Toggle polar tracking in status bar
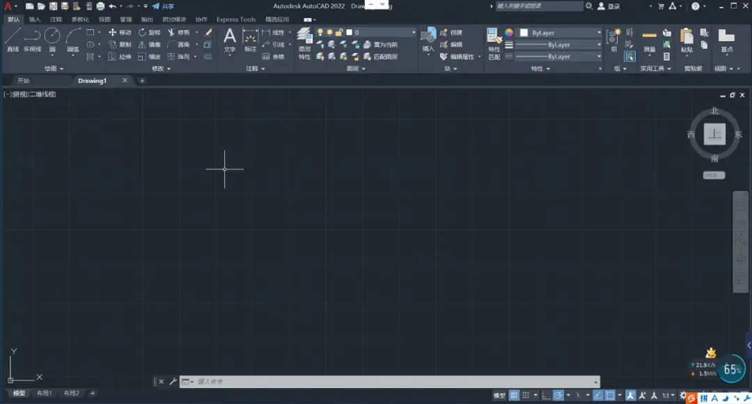This screenshot has height=404, width=752. click(558, 396)
